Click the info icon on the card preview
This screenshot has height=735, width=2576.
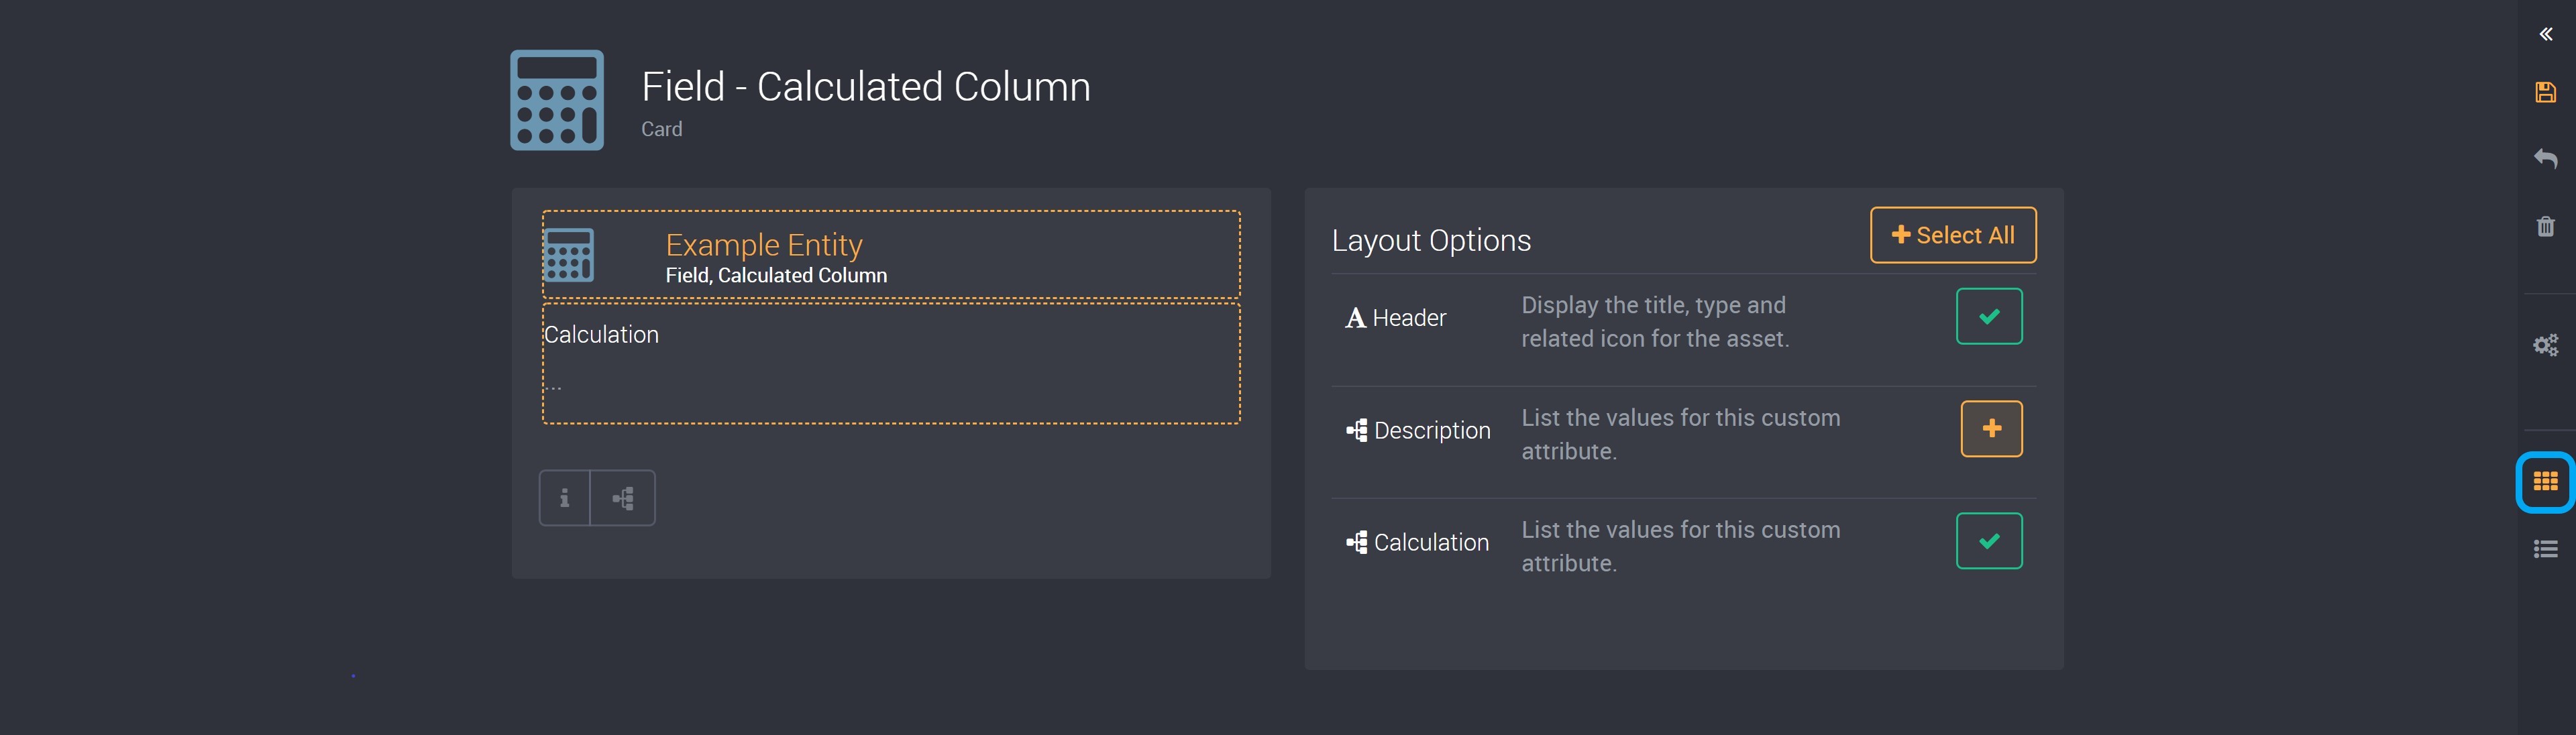click(566, 497)
